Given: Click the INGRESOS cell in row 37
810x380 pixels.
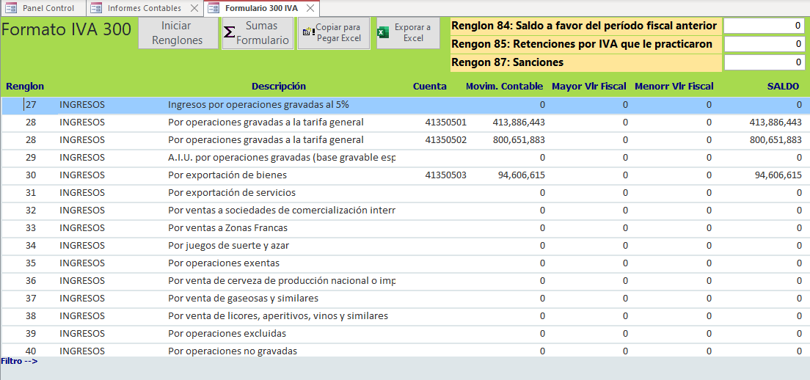Looking at the screenshot, I should pyautogui.click(x=82, y=298).
